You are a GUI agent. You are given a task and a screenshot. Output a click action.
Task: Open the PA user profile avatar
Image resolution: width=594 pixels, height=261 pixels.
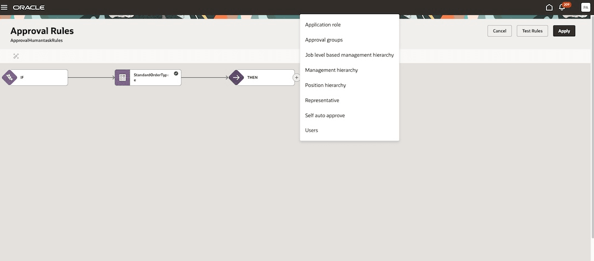(585, 7)
